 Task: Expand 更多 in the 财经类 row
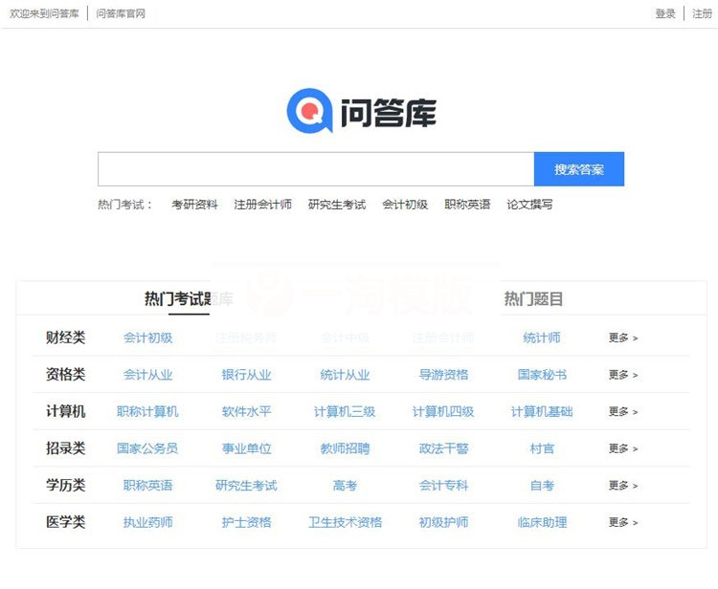tap(622, 338)
